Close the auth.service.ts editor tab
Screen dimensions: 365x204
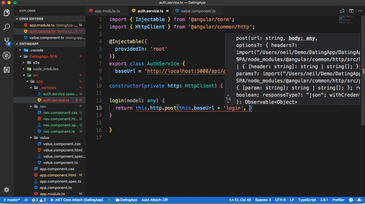[x=167, y=11]
